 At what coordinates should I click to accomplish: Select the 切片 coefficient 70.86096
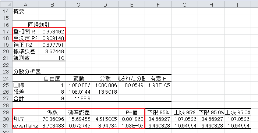52,119
